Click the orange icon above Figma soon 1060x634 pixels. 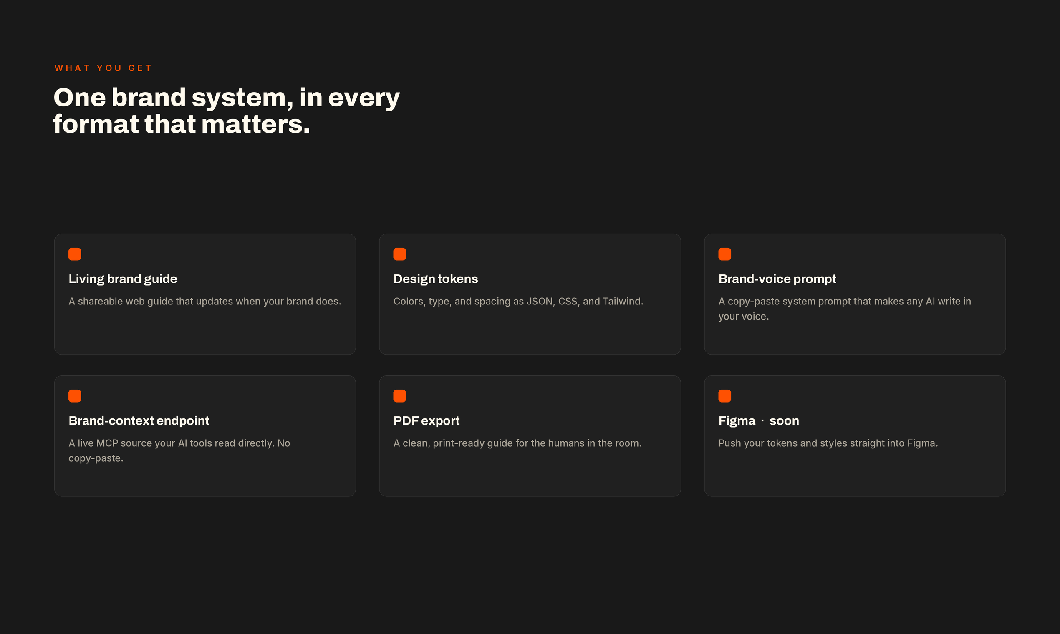click(724, 396)
